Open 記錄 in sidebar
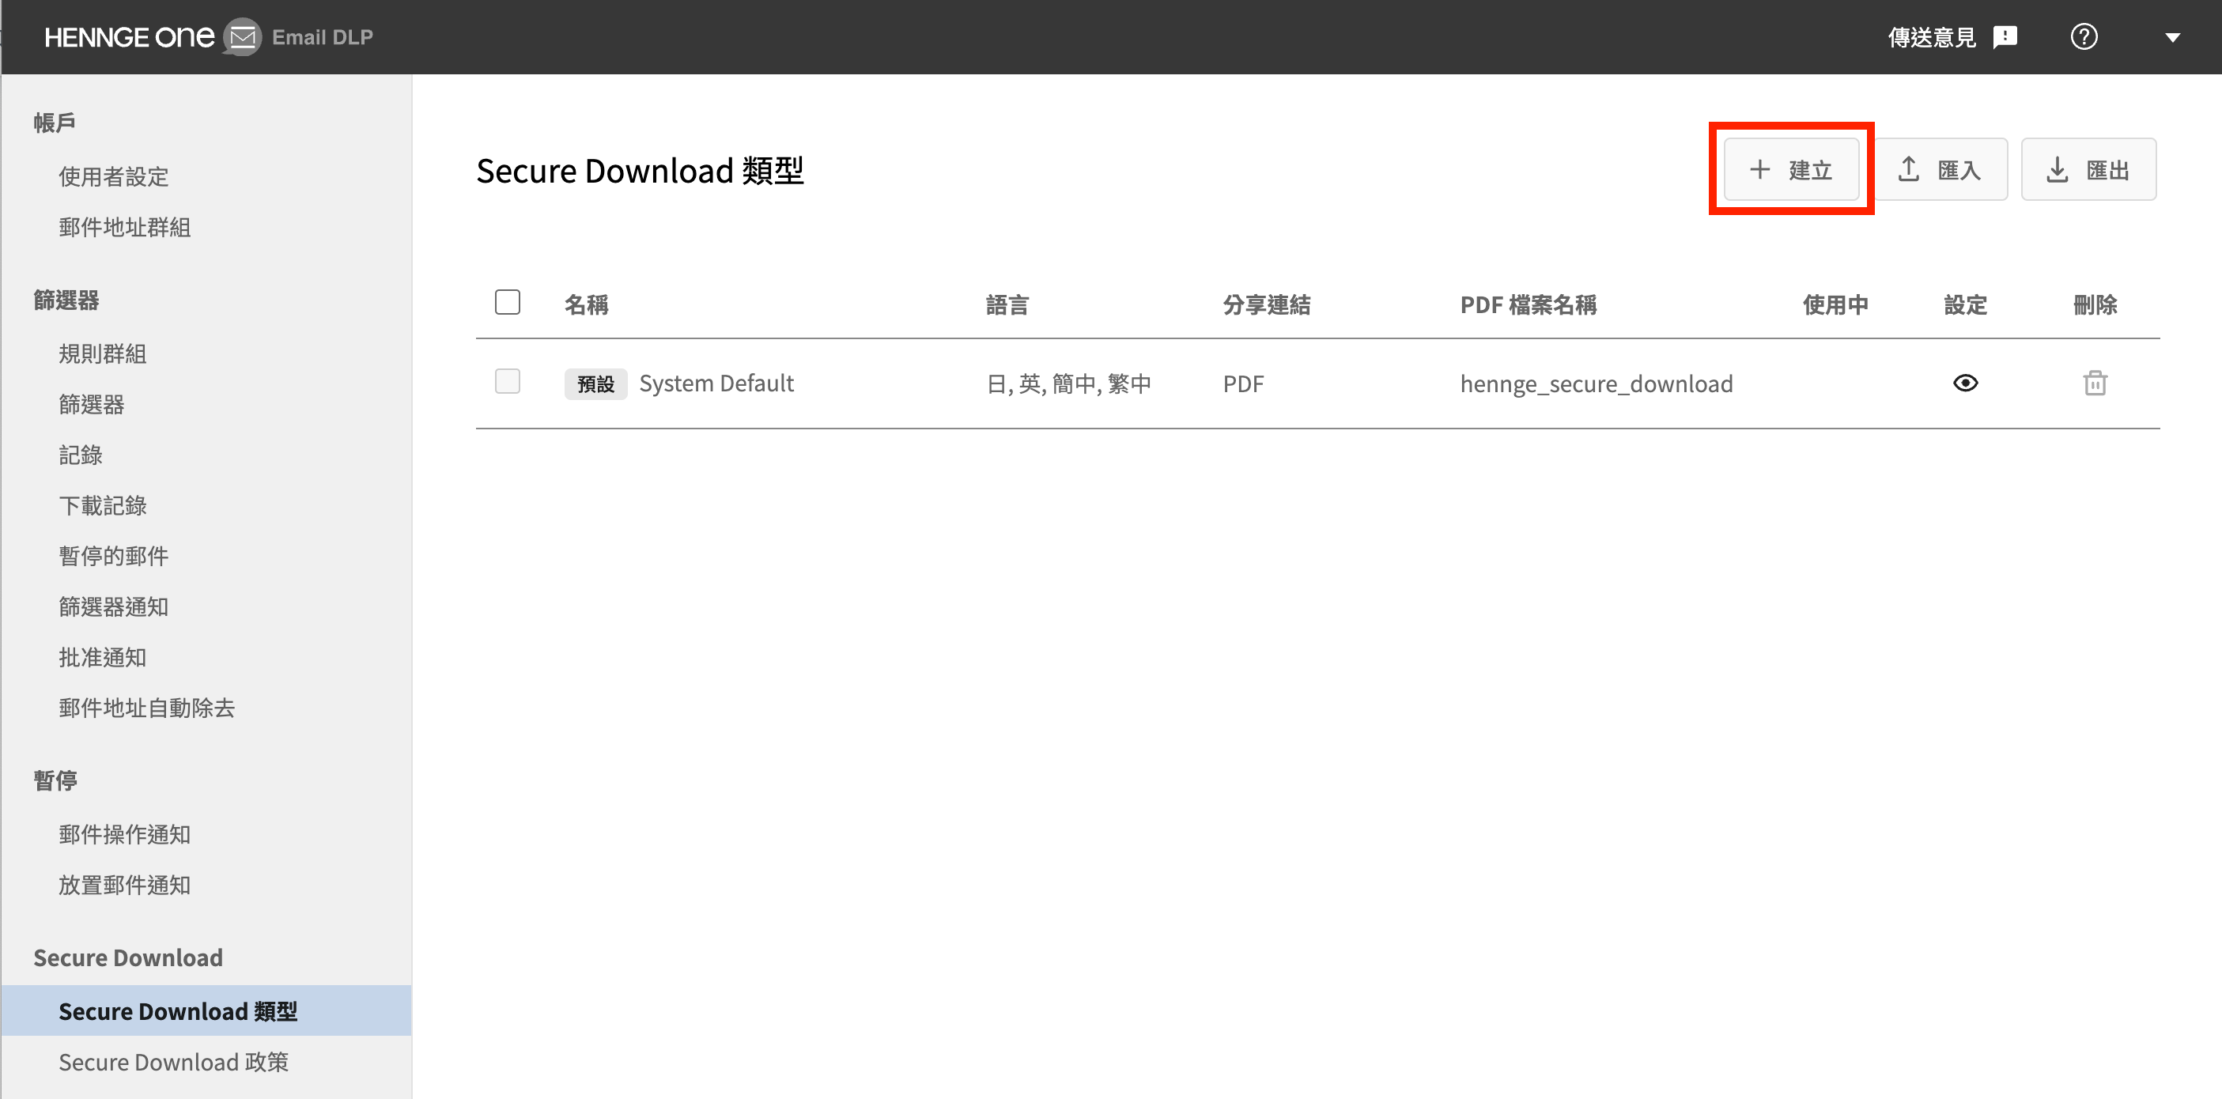The height and width of the screenshot is (1099, 2222). click(x=80, y=455)
